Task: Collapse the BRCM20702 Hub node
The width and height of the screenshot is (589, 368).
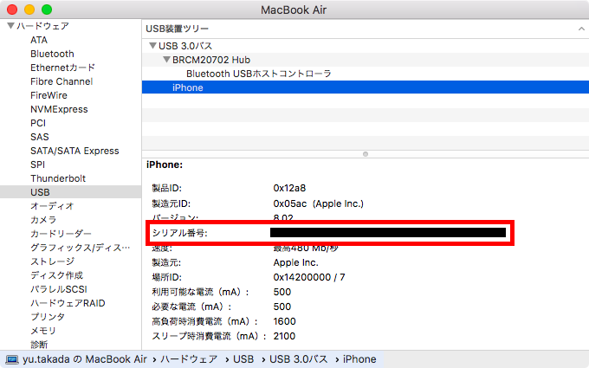Action: pos(166,60)
